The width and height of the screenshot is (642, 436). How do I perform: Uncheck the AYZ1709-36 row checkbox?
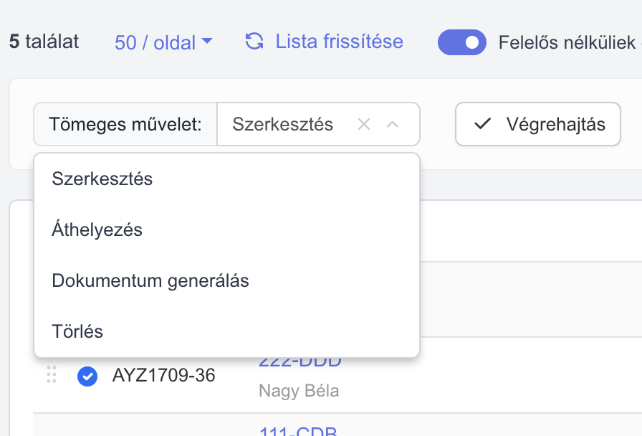[x=87, y=376]
